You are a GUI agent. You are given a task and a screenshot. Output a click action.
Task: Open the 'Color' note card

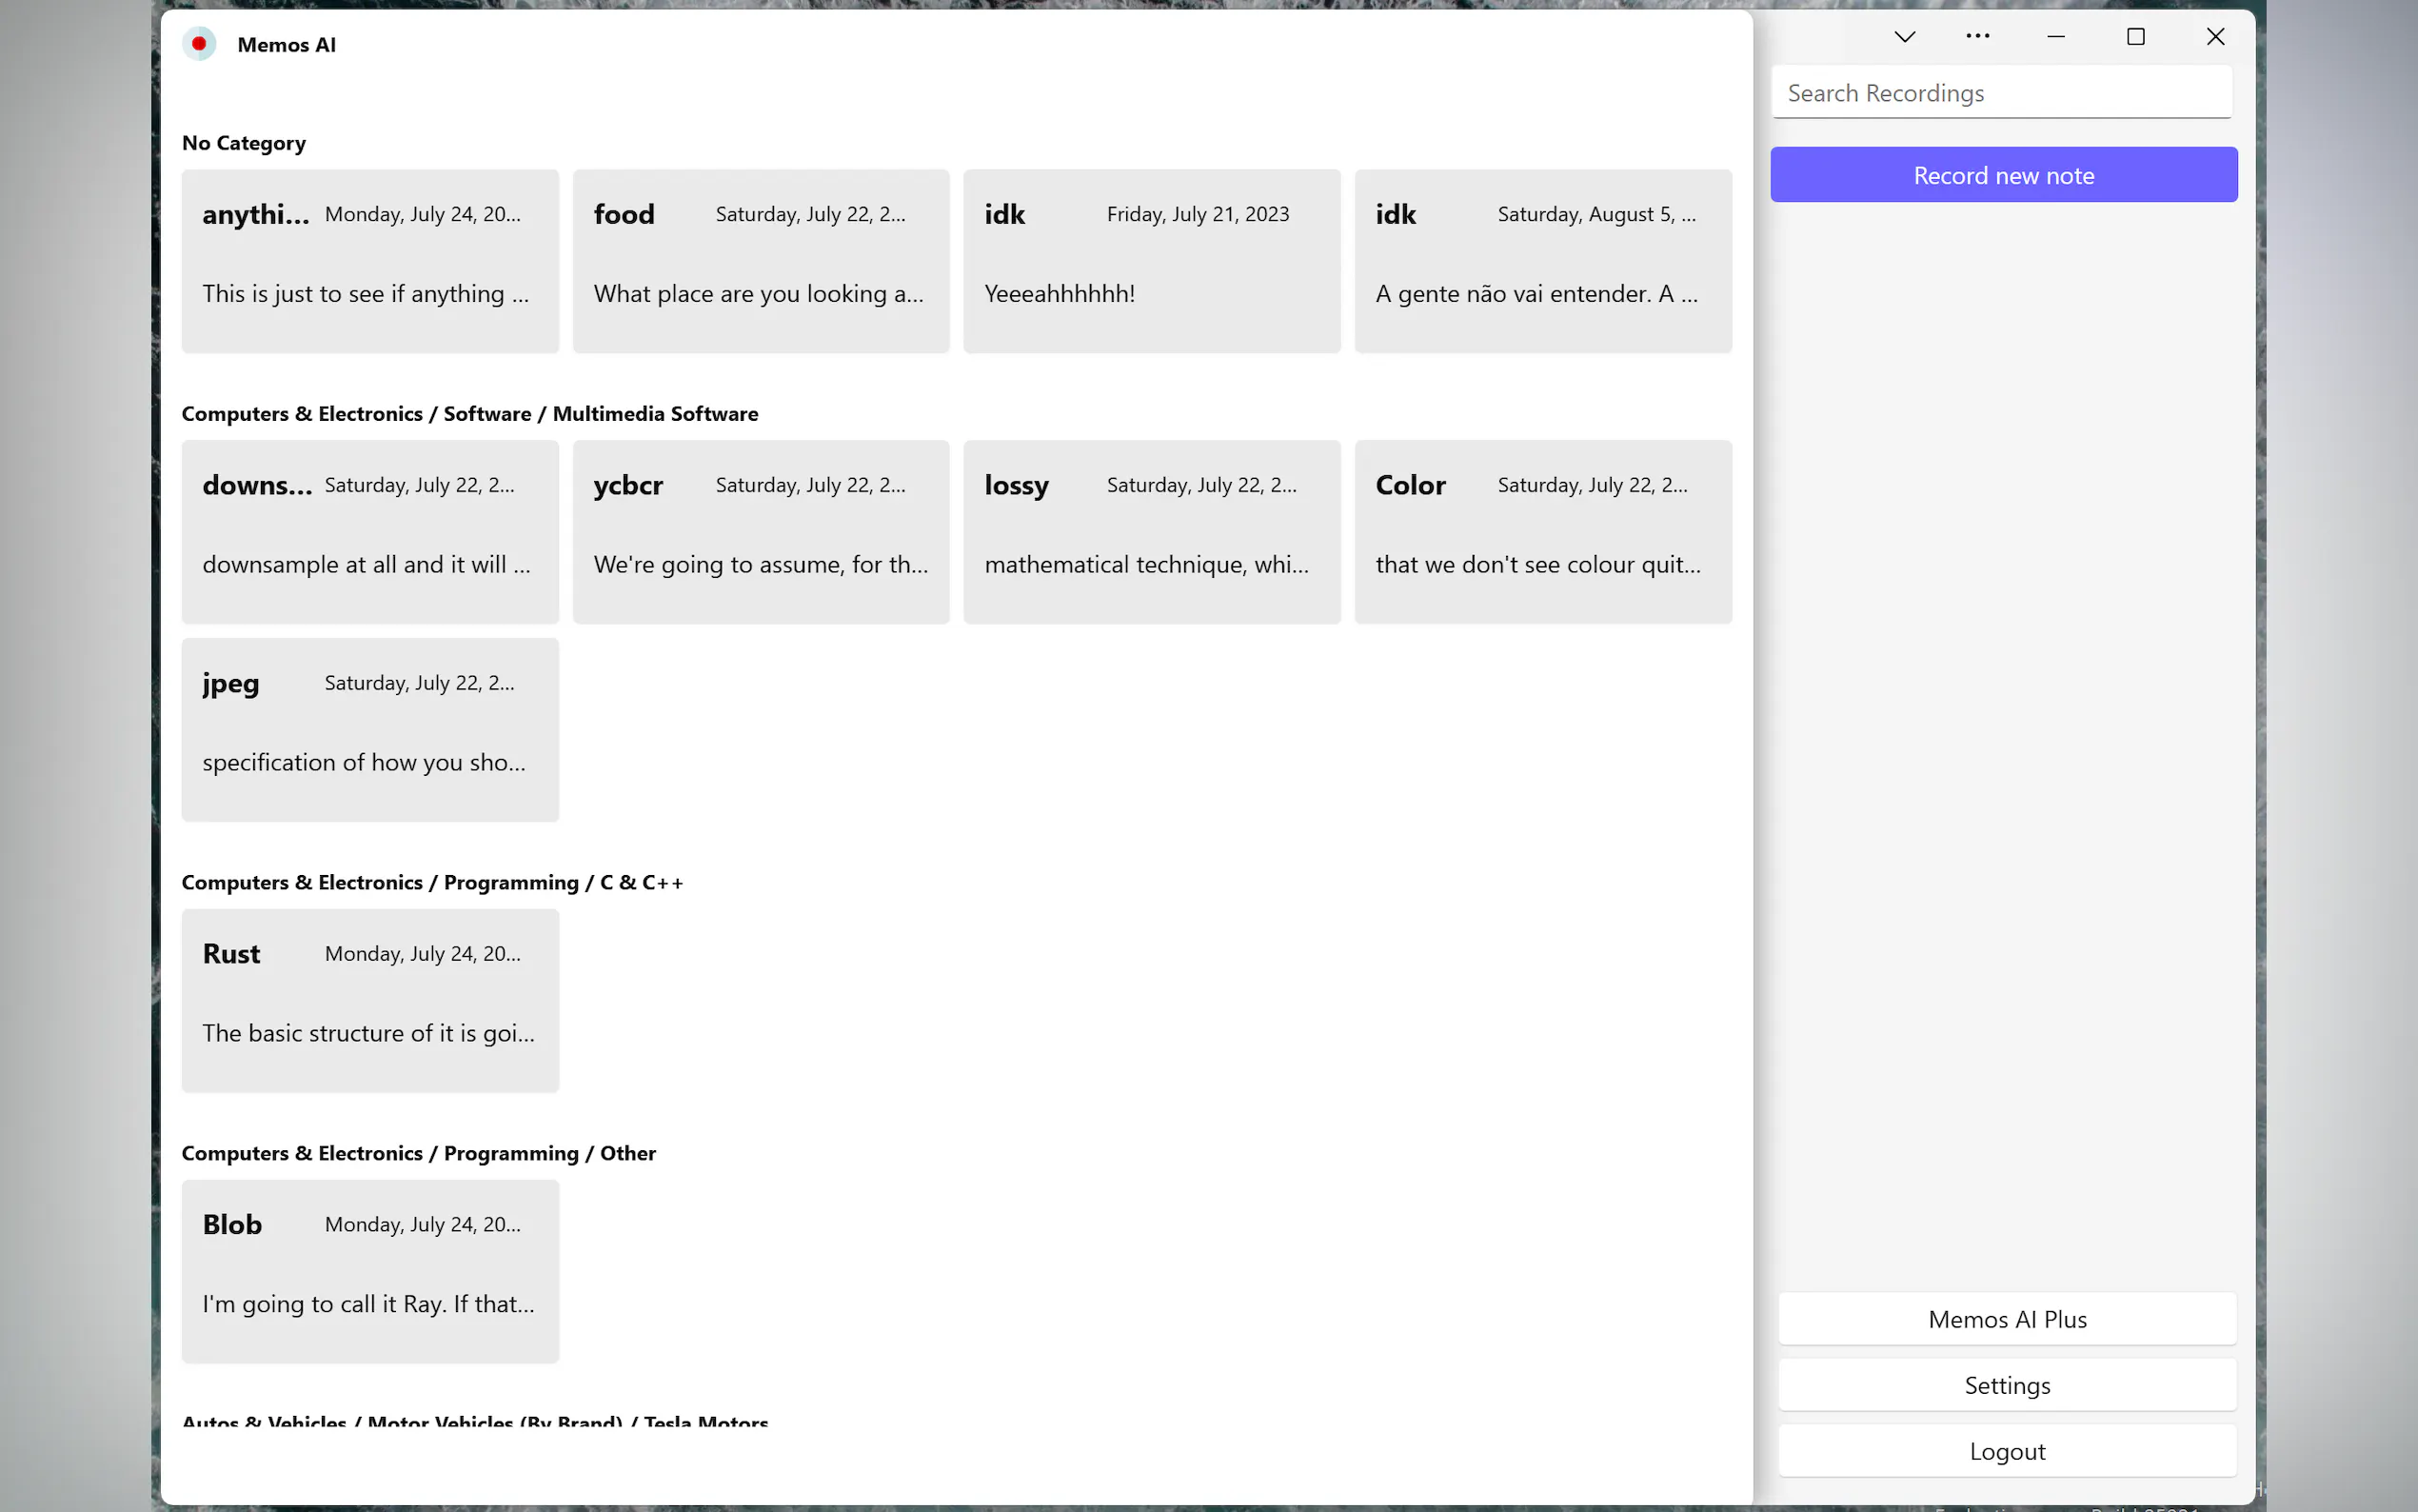pyautogui.click(x=1542, y=531)
